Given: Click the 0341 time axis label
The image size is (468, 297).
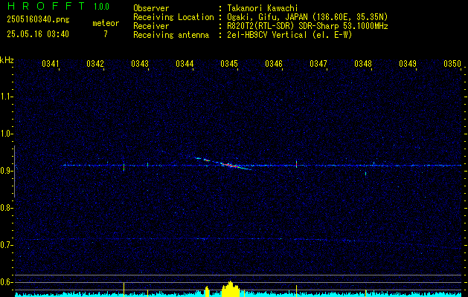Looking at the screenshot, I should pyautogui.click(x=51, y=63).
